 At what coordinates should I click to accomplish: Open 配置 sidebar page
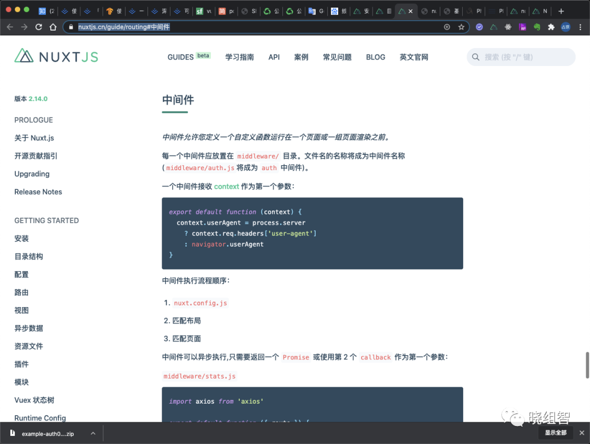click(21, 274)
